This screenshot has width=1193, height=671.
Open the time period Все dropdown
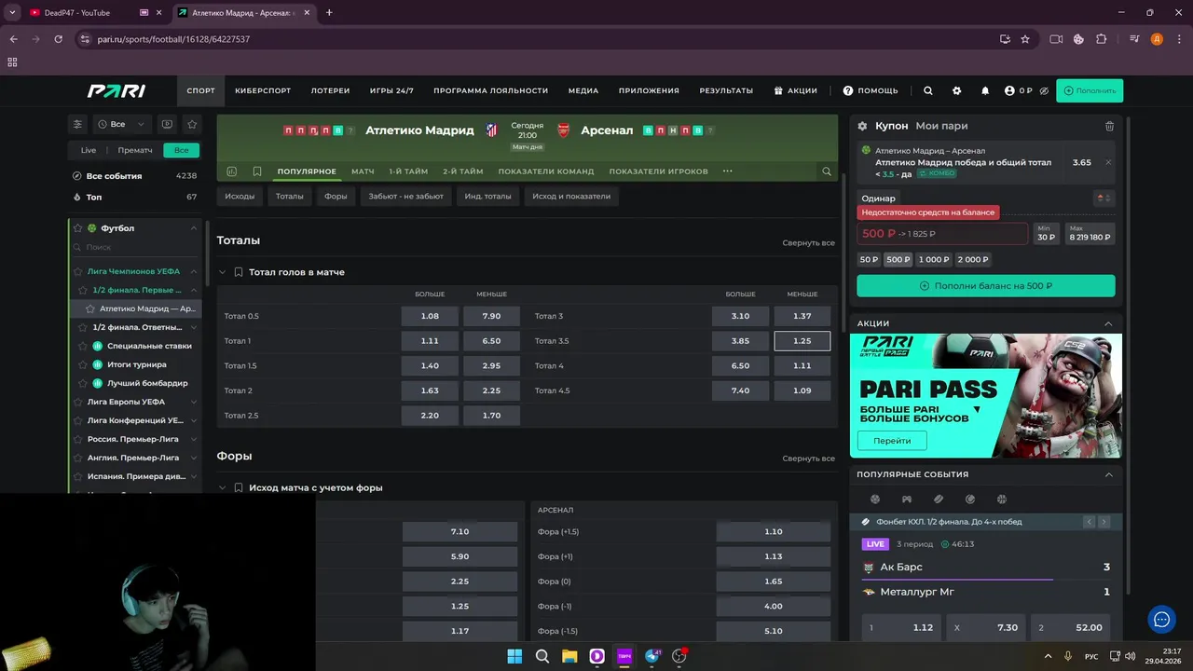point(121,124)
